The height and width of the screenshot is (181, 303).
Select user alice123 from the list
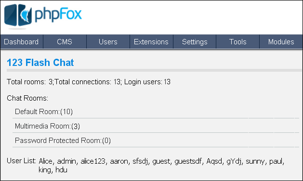(93, 161)
